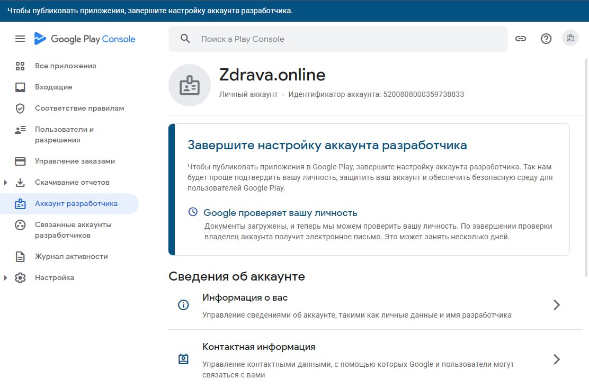Viewport: 589px width, 388px height.
Task: Open the help question mark icon
Action: coord(546,39)
